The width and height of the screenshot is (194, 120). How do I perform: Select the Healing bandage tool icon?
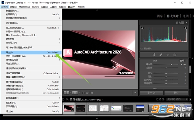point(161,55)
